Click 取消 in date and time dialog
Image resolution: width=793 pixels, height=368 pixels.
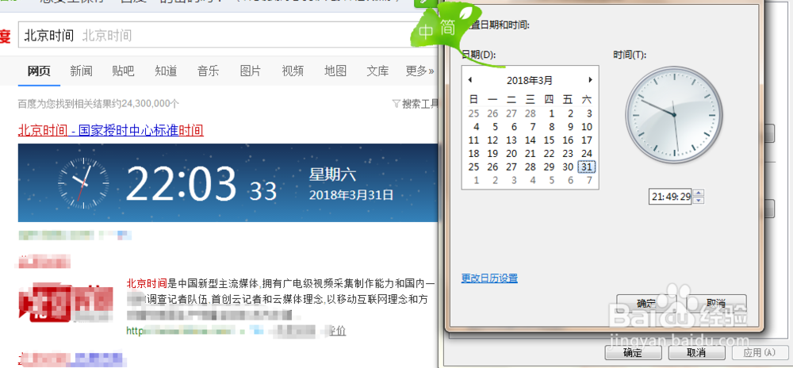(x=714, y=303)
